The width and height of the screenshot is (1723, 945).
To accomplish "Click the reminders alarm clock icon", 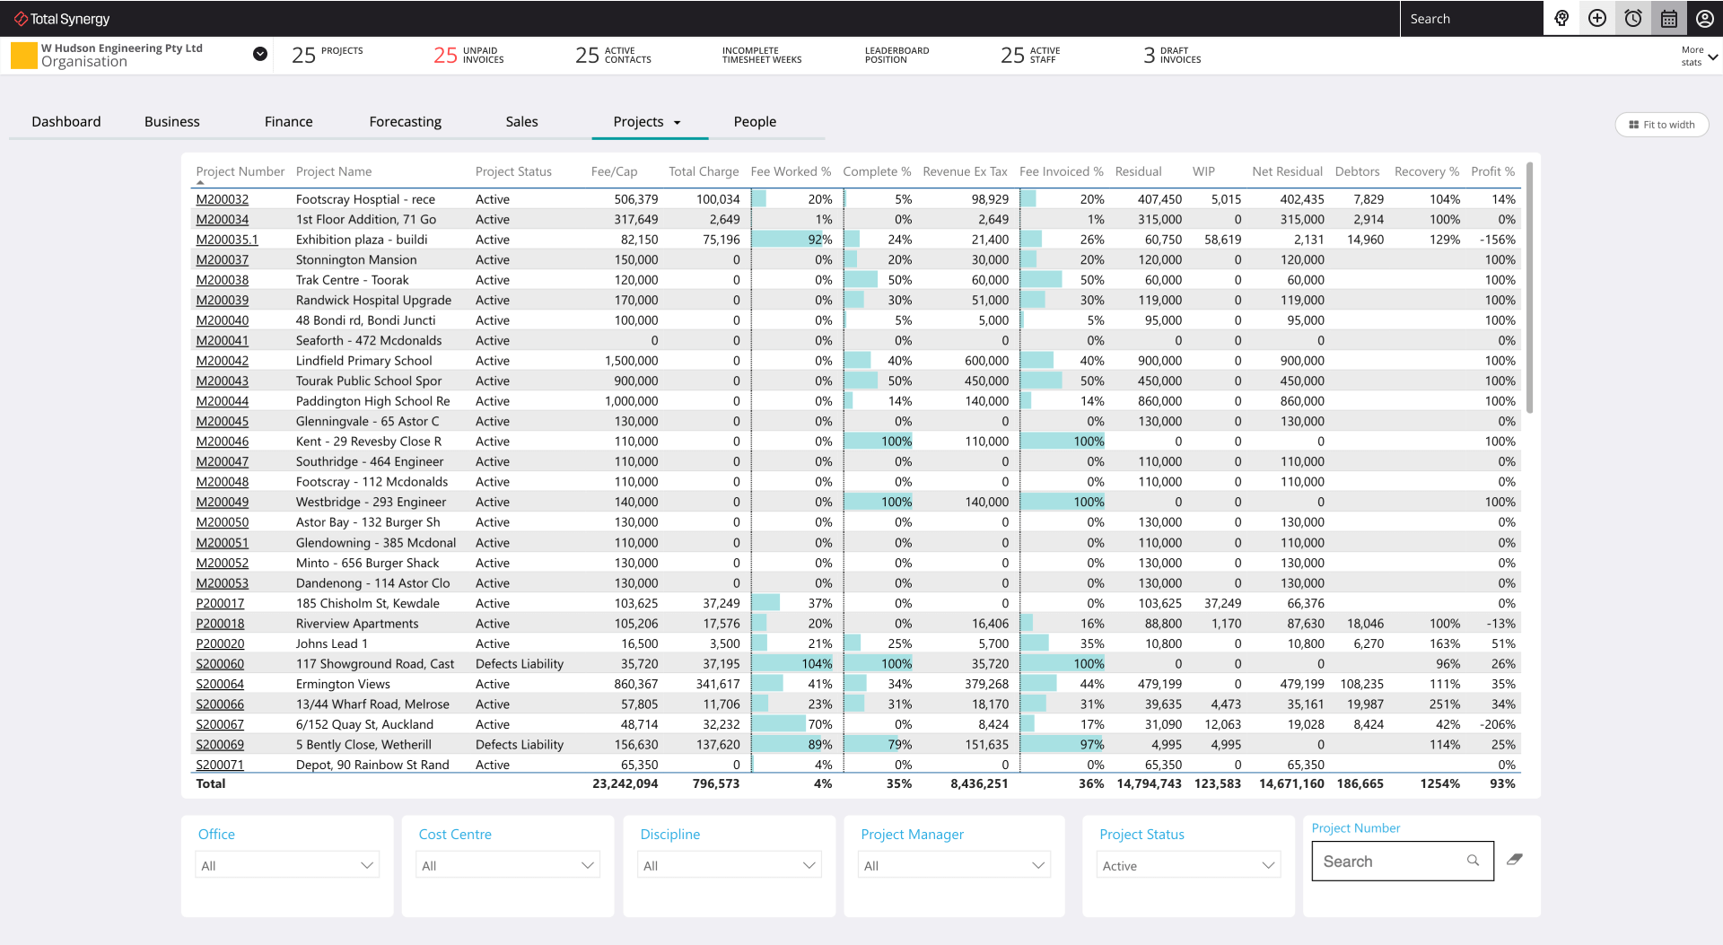I will [1631, 18].
